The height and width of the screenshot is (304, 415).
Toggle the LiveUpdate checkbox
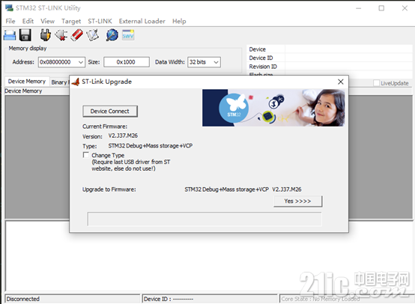[376, 83]
